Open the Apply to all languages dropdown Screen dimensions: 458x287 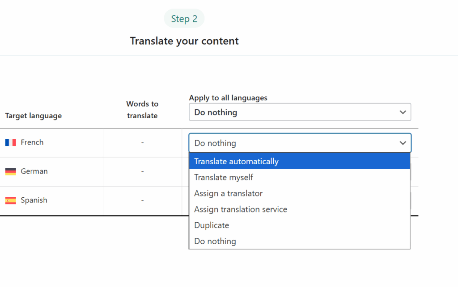tap(300, 112)
